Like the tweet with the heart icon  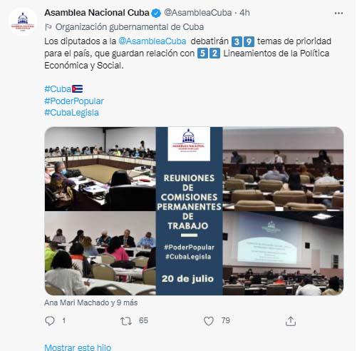tap(209, 321)
